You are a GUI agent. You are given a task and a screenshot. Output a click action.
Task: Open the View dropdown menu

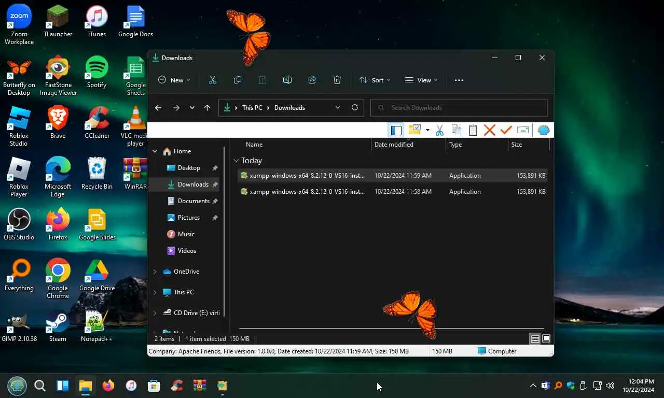point(421,80)
